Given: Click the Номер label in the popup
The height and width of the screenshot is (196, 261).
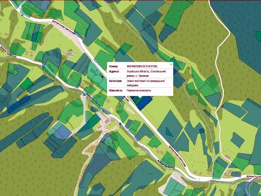Looking at the screenshot, I should (113, 66).
